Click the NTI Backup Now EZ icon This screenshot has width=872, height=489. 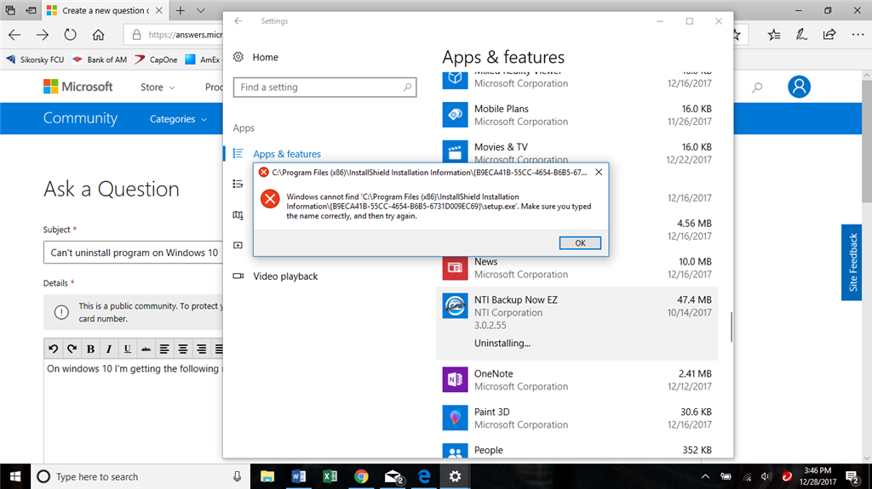coord(455,305)
